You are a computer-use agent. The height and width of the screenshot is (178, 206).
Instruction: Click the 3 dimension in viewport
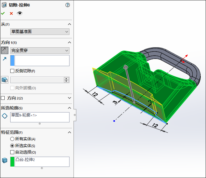pyautogui.click(x=115, y=102)
